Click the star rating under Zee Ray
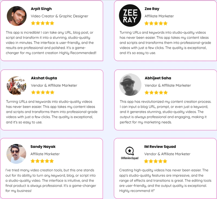The image size is (217, 199). [156, 23]
